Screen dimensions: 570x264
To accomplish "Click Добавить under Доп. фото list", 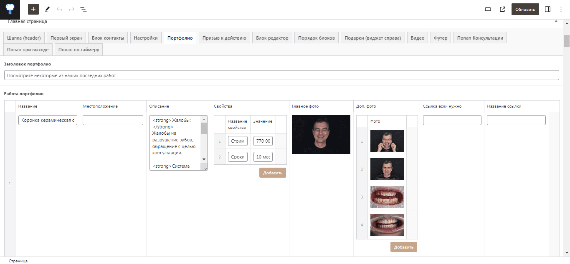I will pos(404,247).
